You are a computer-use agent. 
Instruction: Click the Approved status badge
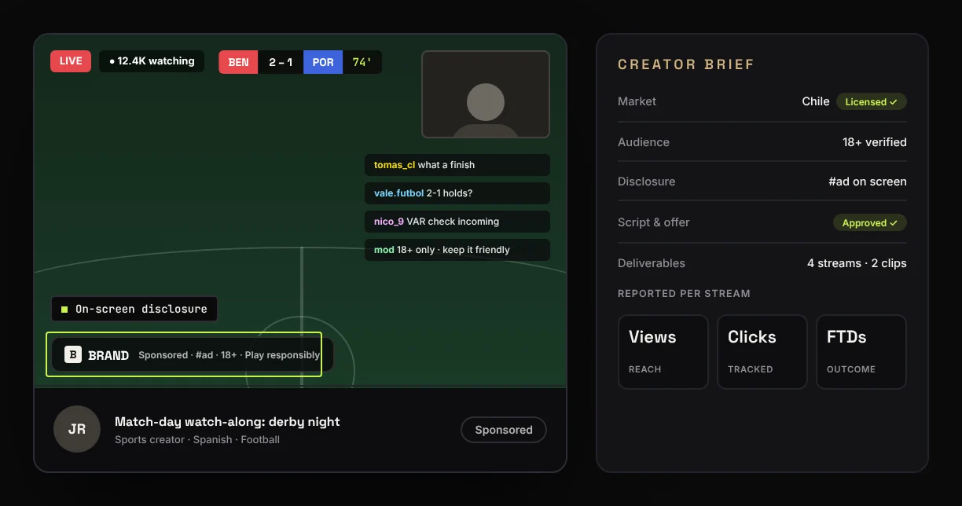870,223
